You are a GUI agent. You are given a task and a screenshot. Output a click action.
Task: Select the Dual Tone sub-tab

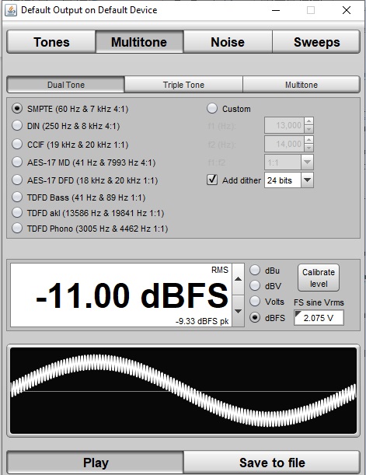[x=66, y=85]
